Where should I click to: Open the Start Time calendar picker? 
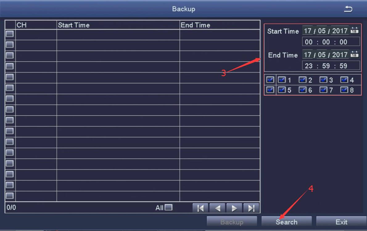tap(355, 31)
